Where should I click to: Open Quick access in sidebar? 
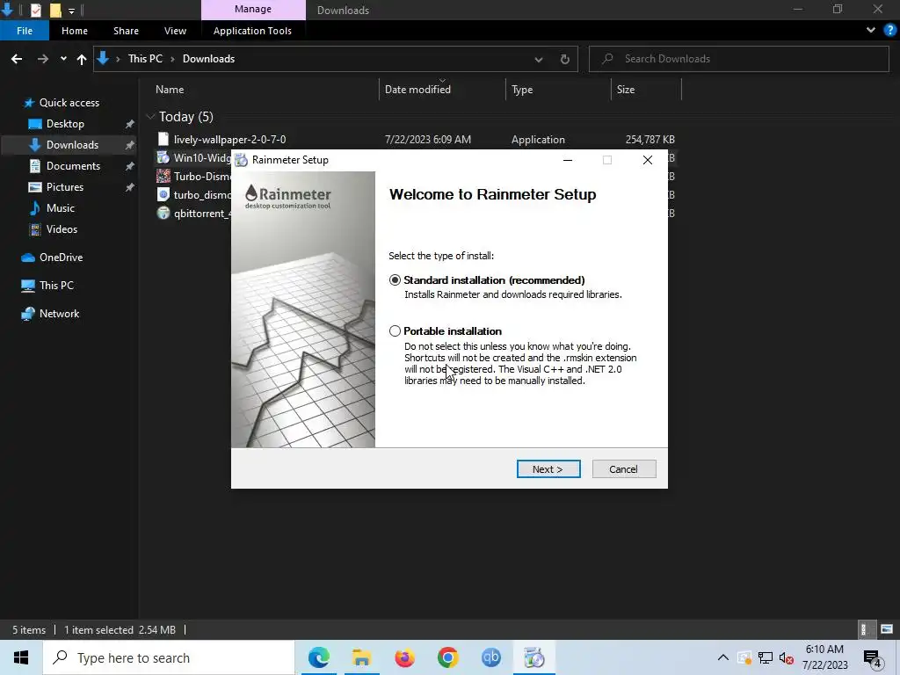tap(69, 103)
